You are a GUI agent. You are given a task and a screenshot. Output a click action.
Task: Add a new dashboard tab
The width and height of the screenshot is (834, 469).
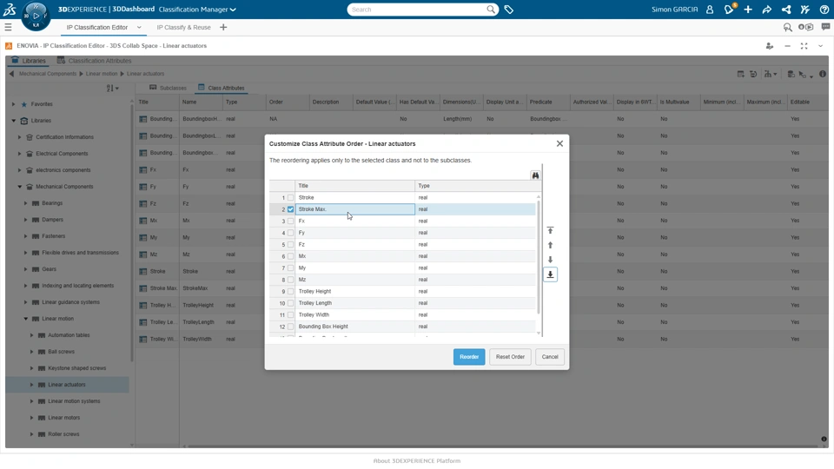pyautogui.click(x=223, y=27)
